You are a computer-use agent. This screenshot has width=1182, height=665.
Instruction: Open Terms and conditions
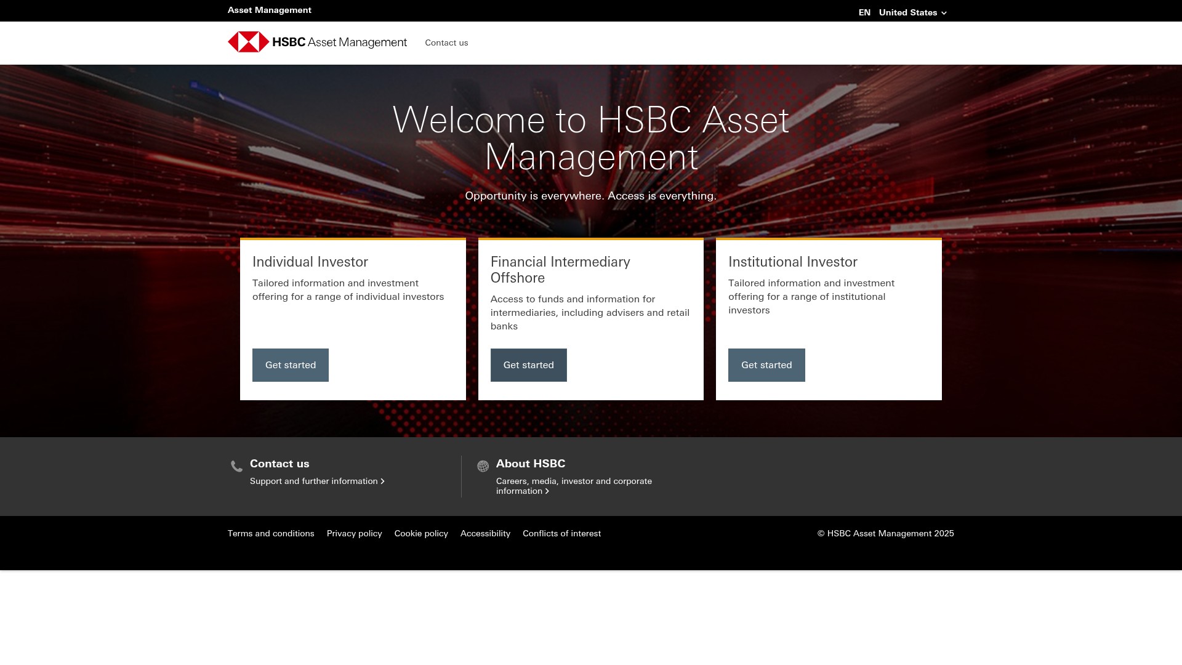coord(271,533)
